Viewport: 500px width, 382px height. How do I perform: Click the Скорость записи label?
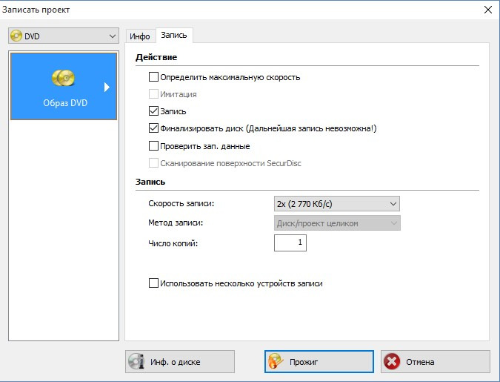click(x=181, y=203)
